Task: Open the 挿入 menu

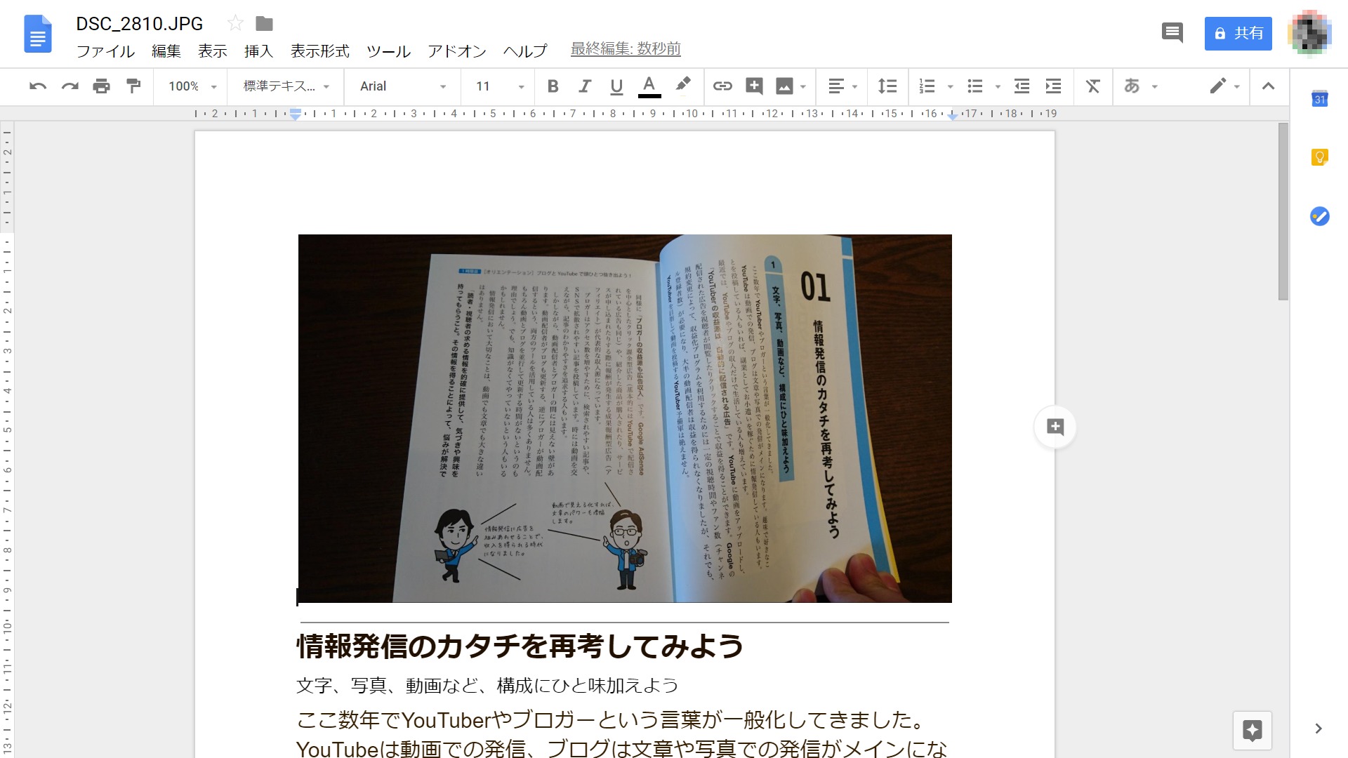Action: [258, 51]
